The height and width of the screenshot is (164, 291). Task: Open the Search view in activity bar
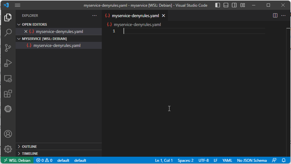click(x=8, y=32)
